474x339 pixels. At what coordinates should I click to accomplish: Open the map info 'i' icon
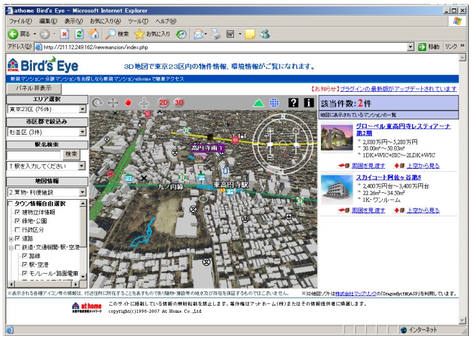coord(309,103)
